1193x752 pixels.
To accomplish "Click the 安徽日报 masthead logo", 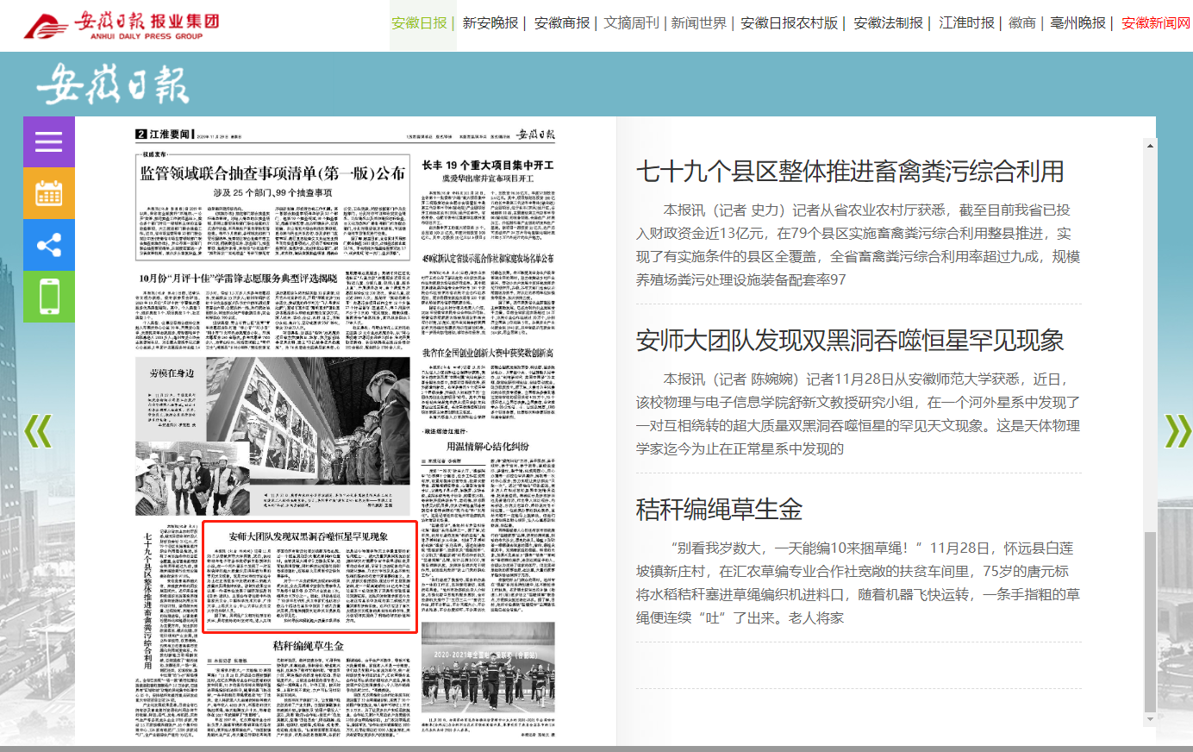I will [112, 84].
